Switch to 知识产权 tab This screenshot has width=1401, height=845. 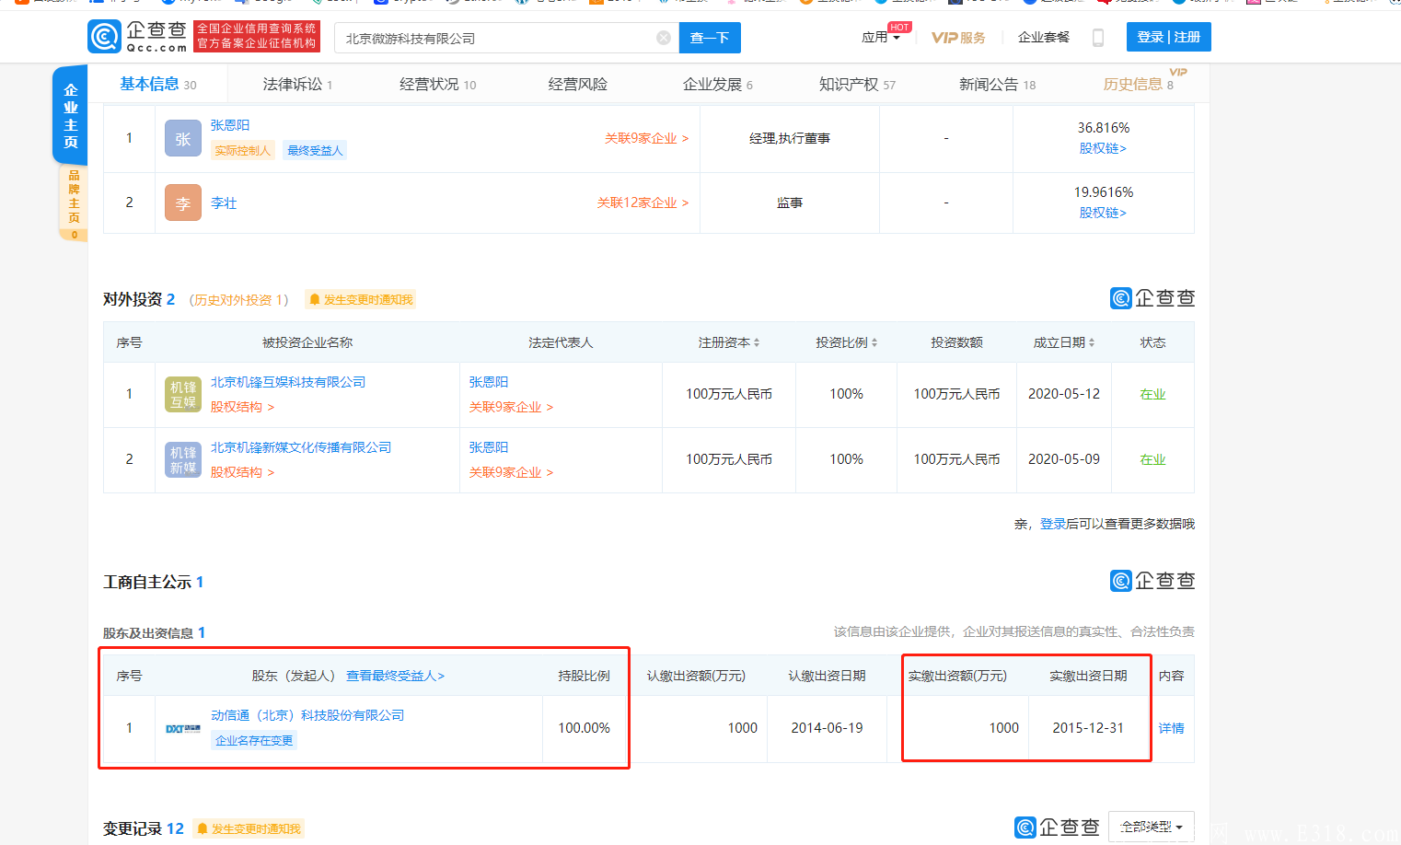[x=857, y=84]
